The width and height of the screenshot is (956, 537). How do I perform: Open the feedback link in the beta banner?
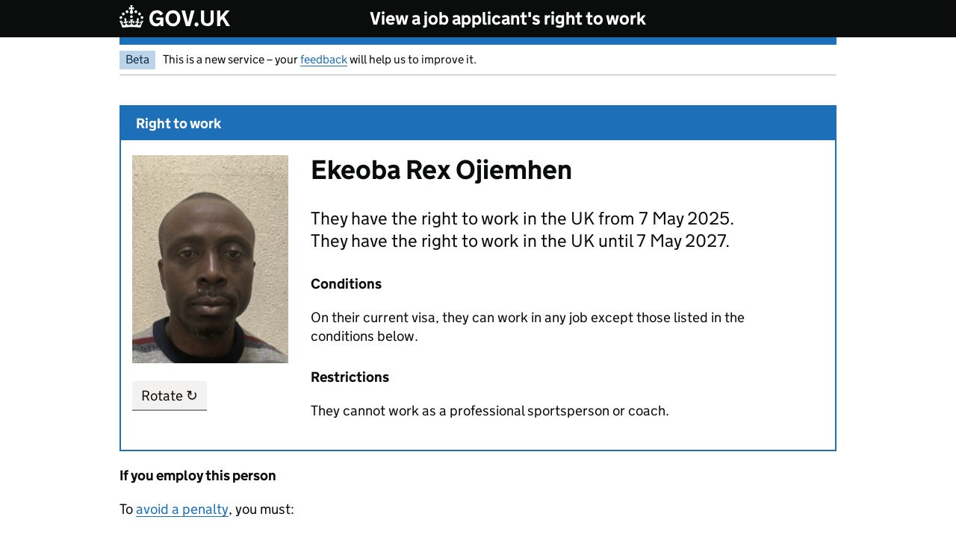[323, 60]
